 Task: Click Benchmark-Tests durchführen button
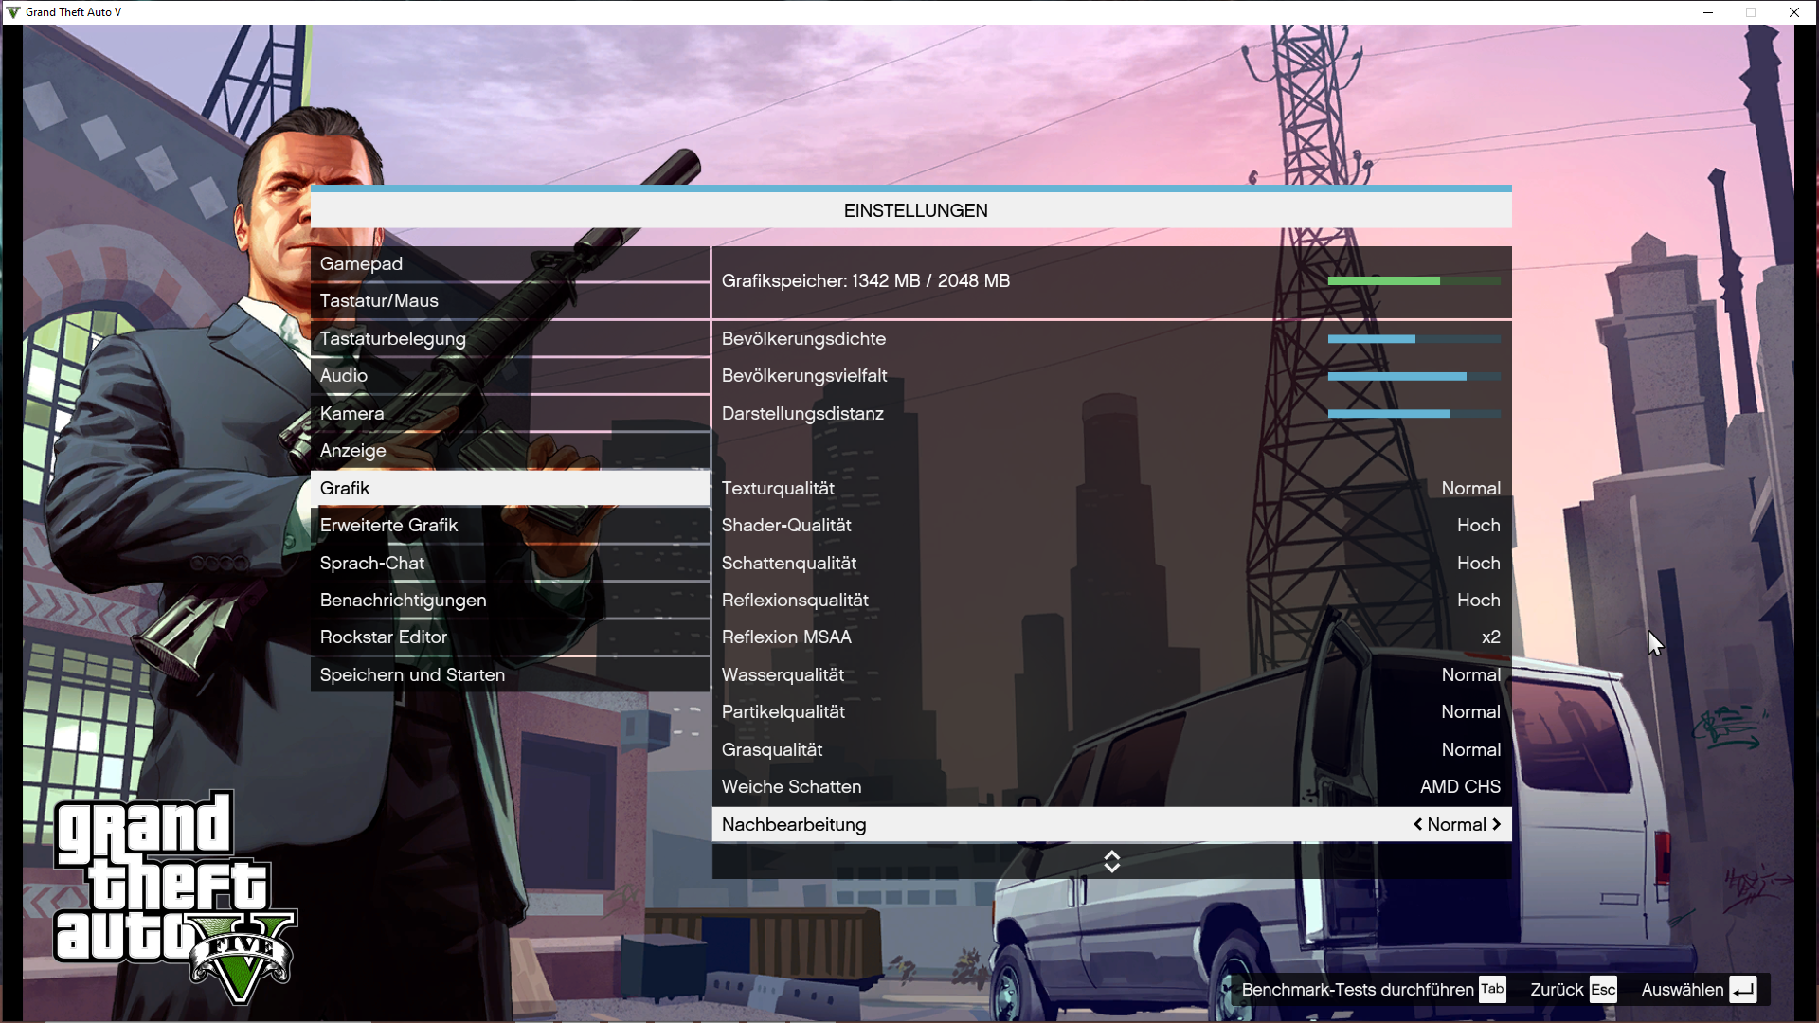tap(1358, 989)
